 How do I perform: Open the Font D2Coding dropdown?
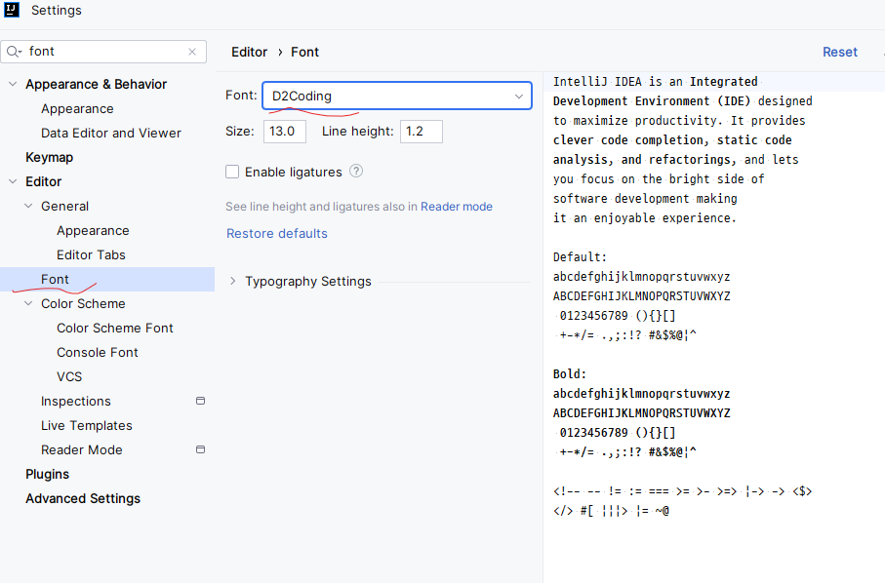click(397, 96)
